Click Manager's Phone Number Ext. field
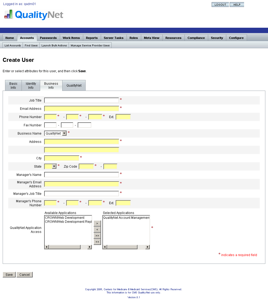Screen dimensions: 268x307 (x=123, y=203)
